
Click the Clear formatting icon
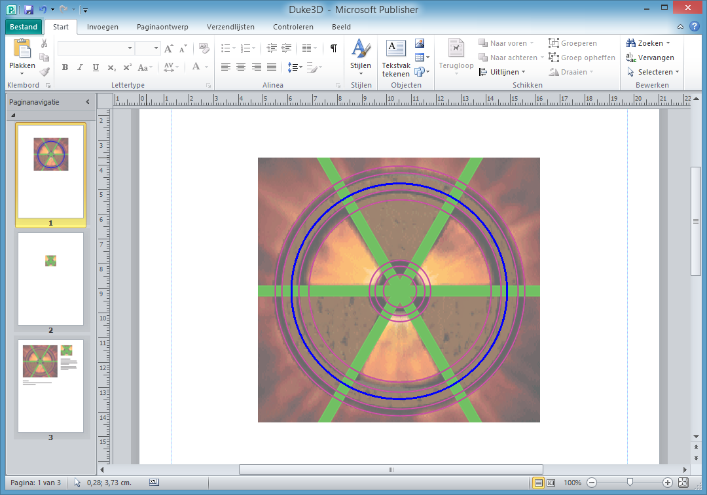tap(204, 48)
